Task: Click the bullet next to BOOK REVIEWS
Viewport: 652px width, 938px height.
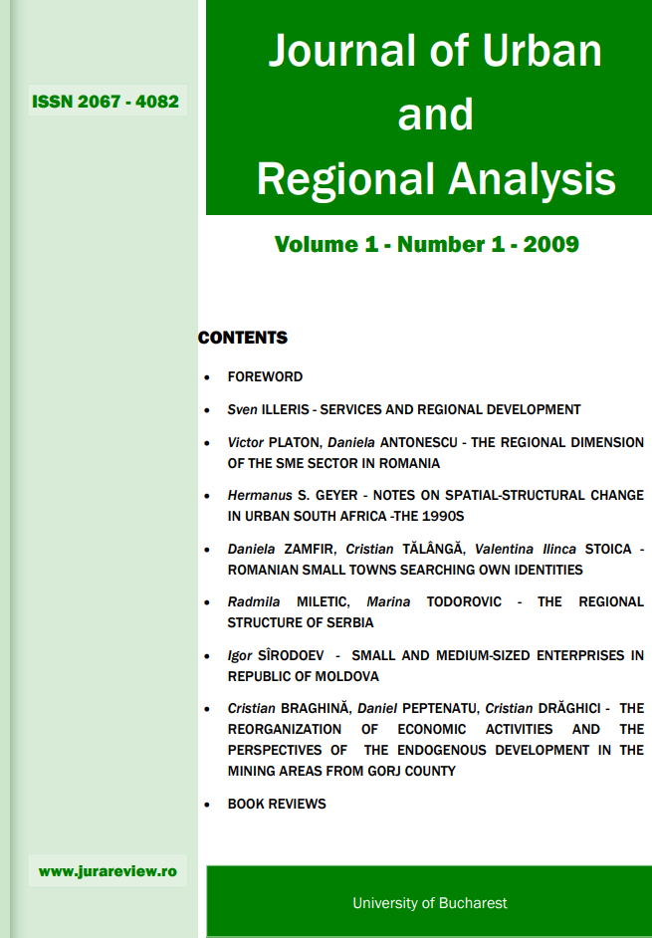Action: pos(206,805)
